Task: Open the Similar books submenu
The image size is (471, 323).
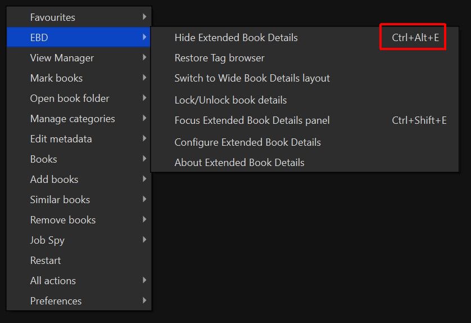Action: [x=60, y=200]
